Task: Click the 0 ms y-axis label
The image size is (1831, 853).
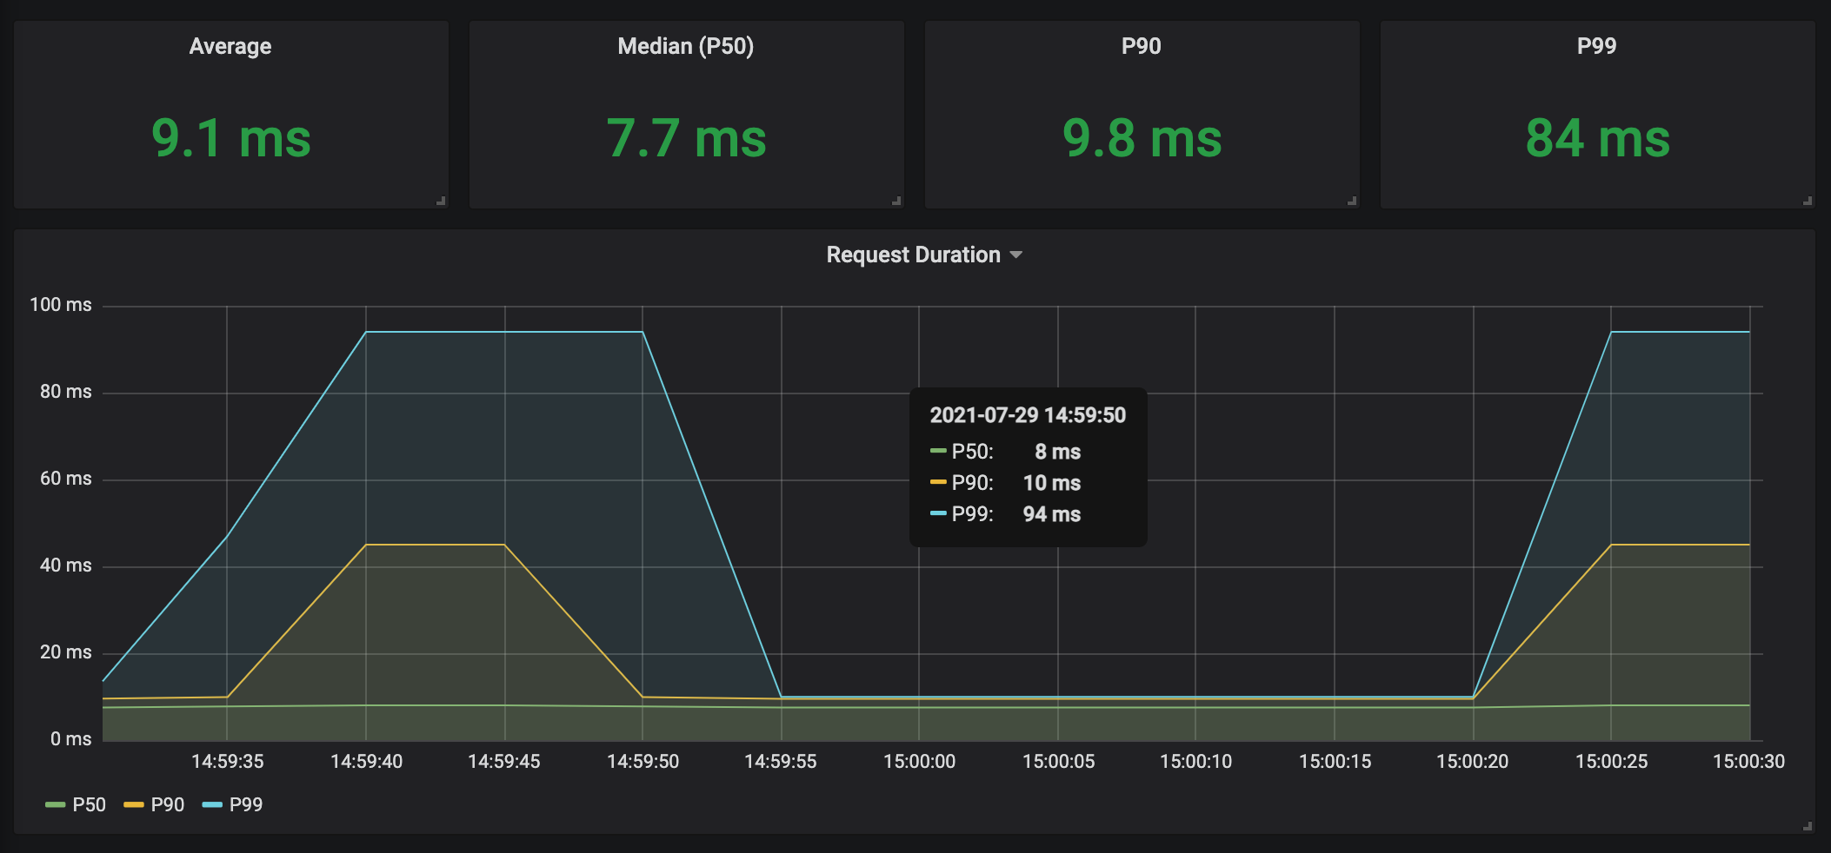Action: tap(71, 739)
